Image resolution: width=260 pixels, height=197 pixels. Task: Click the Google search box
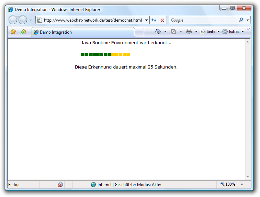pos(204,20)
